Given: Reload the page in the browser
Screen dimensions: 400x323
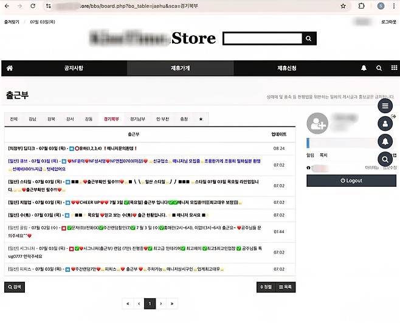Looking at the screenshot, I should click(x=33, y=6).
